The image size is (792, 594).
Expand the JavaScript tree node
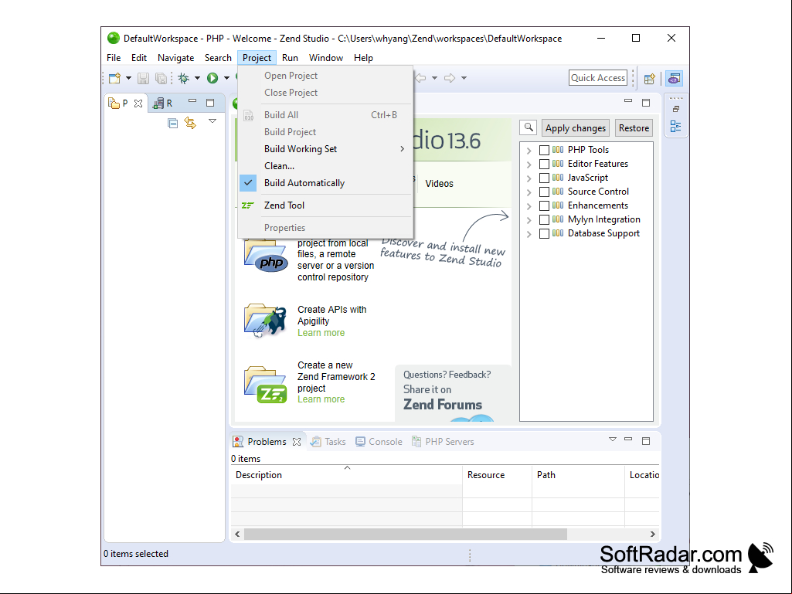(x=529, y=178)
